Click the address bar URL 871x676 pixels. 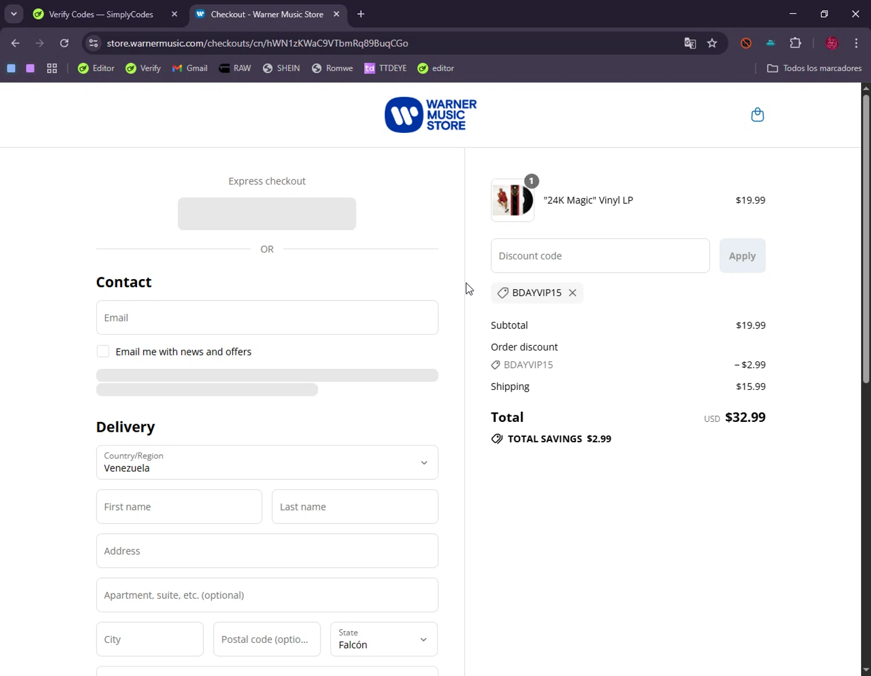pyautogui.click(x=257, y=43)
